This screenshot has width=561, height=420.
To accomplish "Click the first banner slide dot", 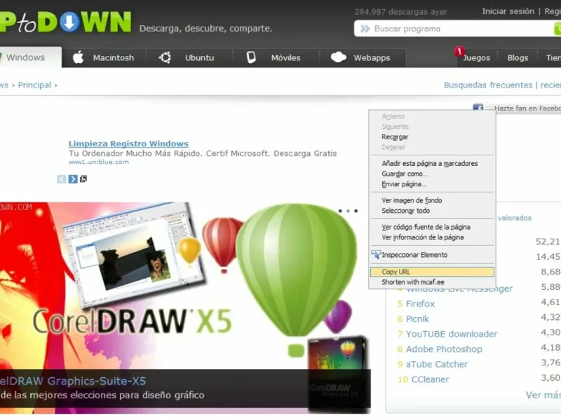I will (340, 211).
